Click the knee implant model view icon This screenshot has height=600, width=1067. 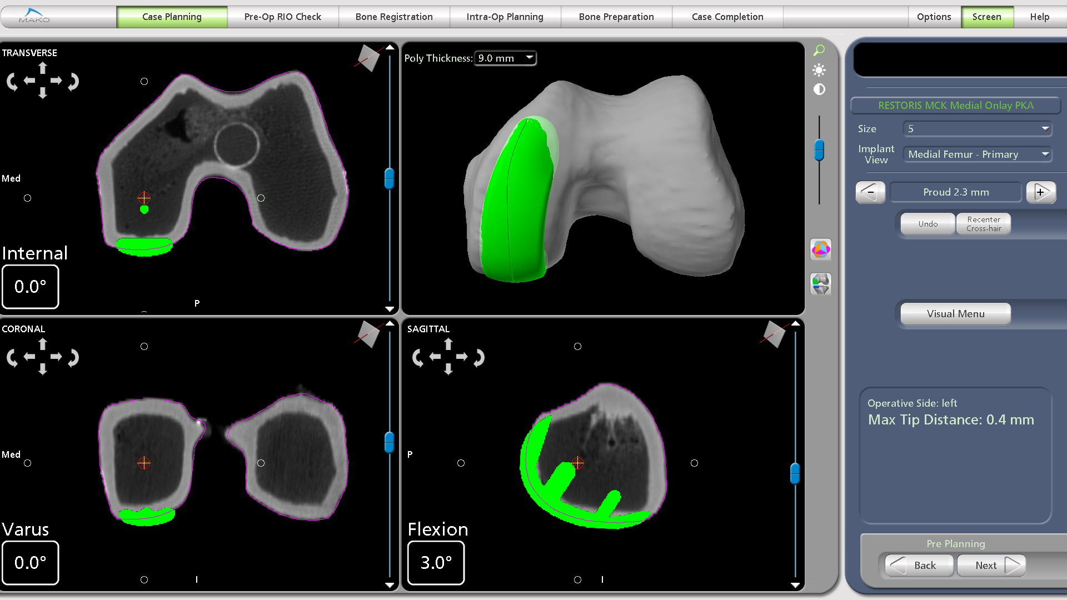pos(821,284)
